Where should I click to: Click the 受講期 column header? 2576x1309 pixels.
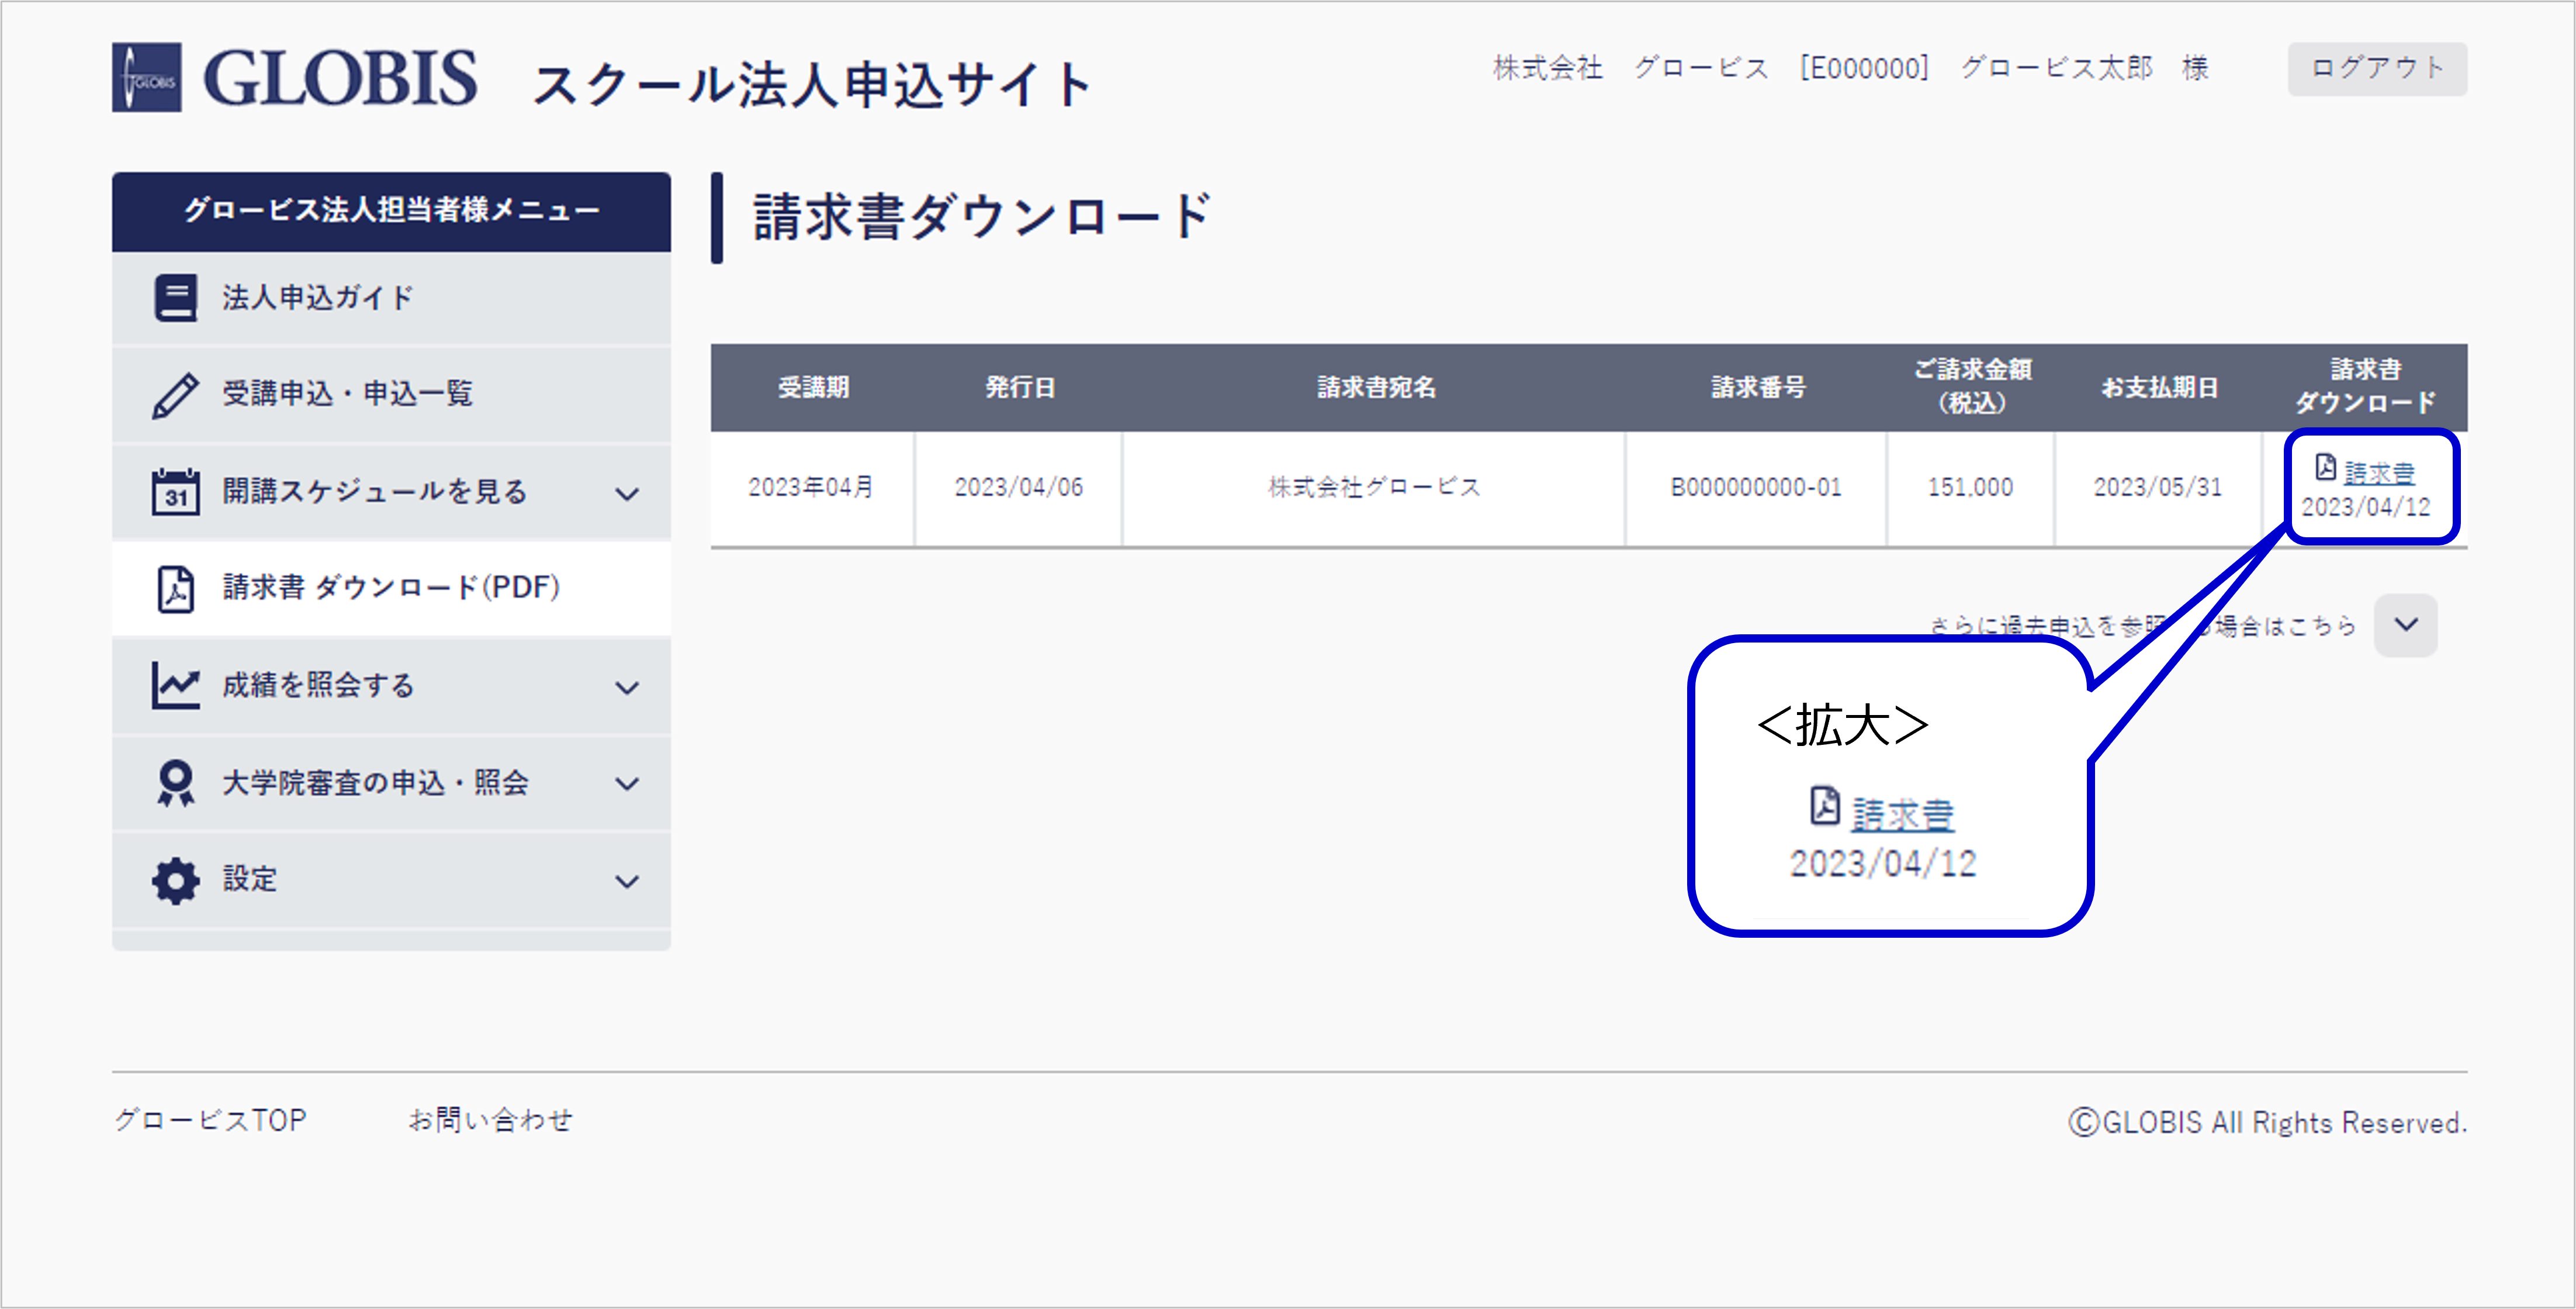[x=813, y=387]
